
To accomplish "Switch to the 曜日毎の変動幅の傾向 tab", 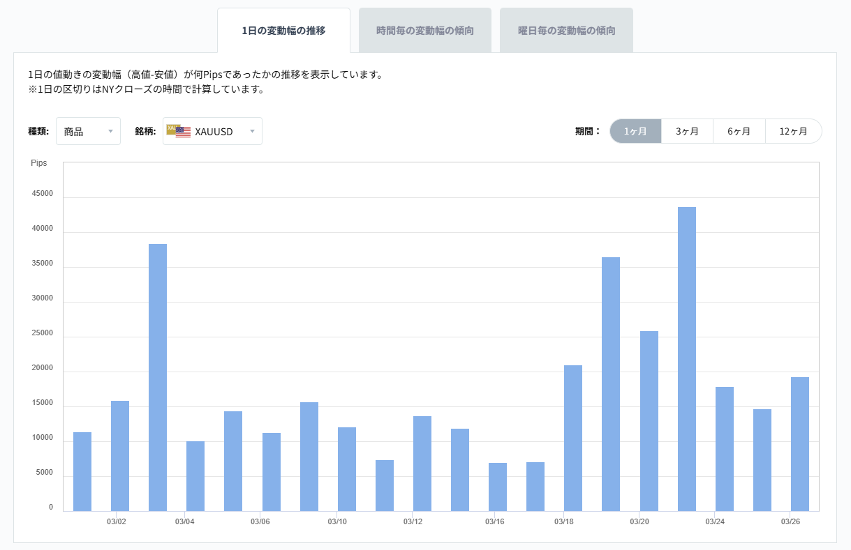I will click(566, 29).
